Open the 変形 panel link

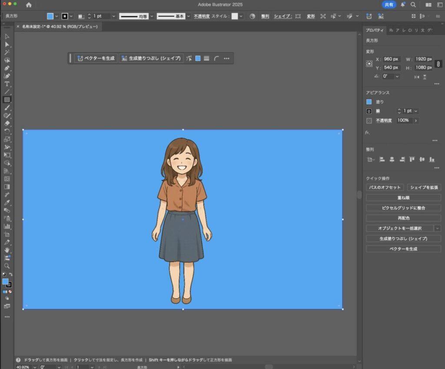pyautogui.click(x=311, y=16)
